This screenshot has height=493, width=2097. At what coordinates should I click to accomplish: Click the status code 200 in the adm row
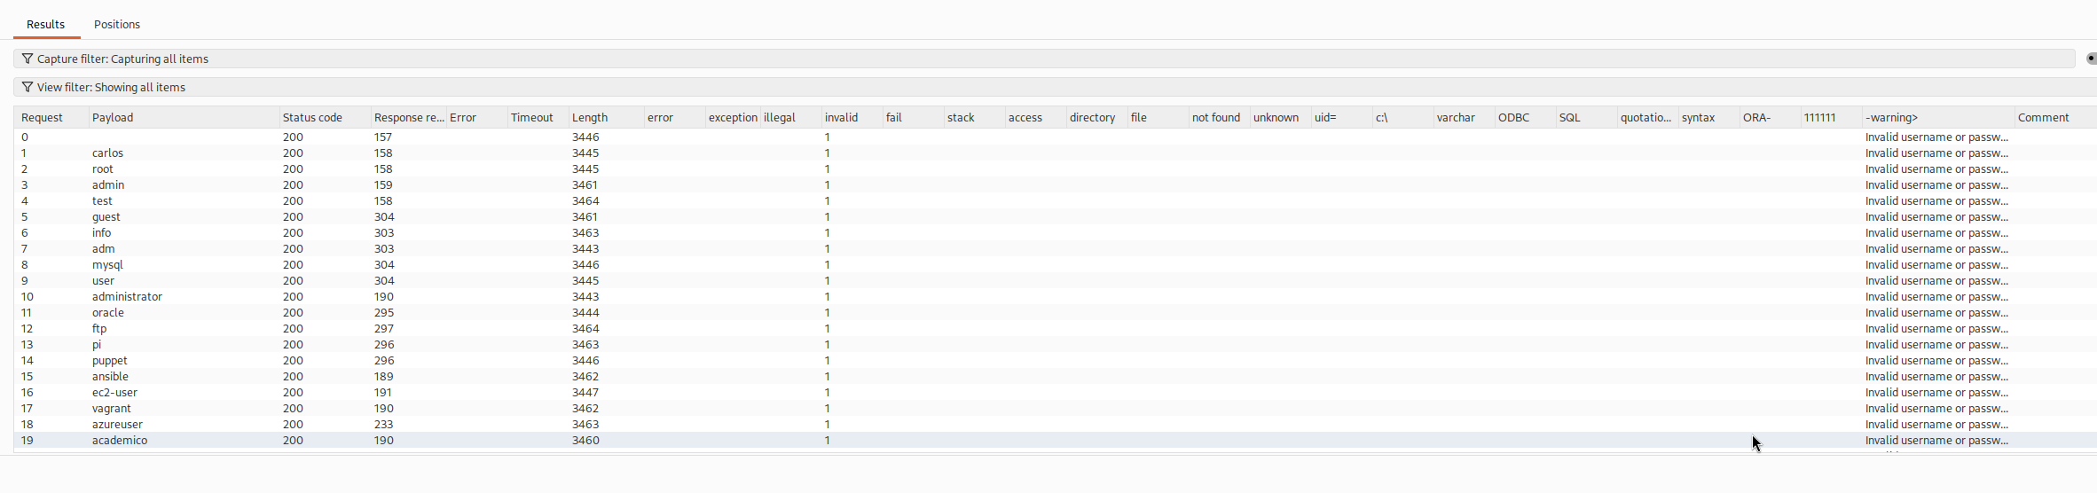pyautogui.click(x=293, y=248)
